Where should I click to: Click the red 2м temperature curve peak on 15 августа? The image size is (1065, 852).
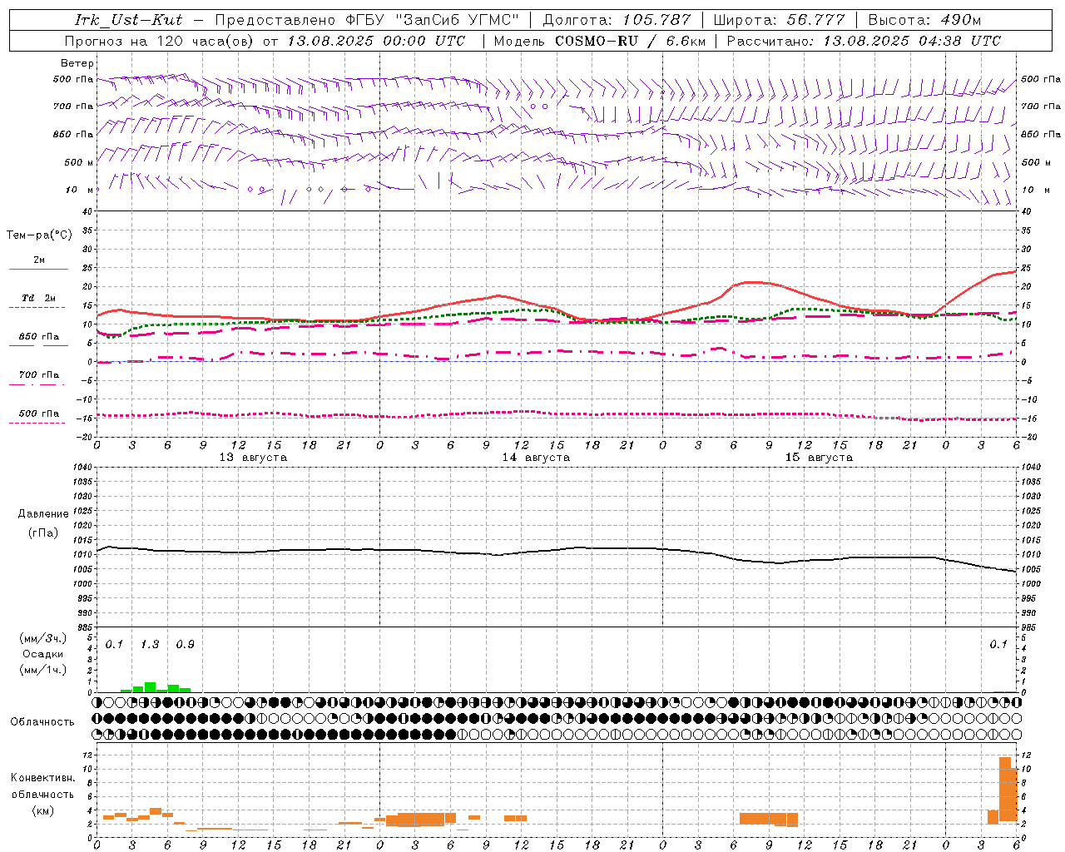coord(750,282)
